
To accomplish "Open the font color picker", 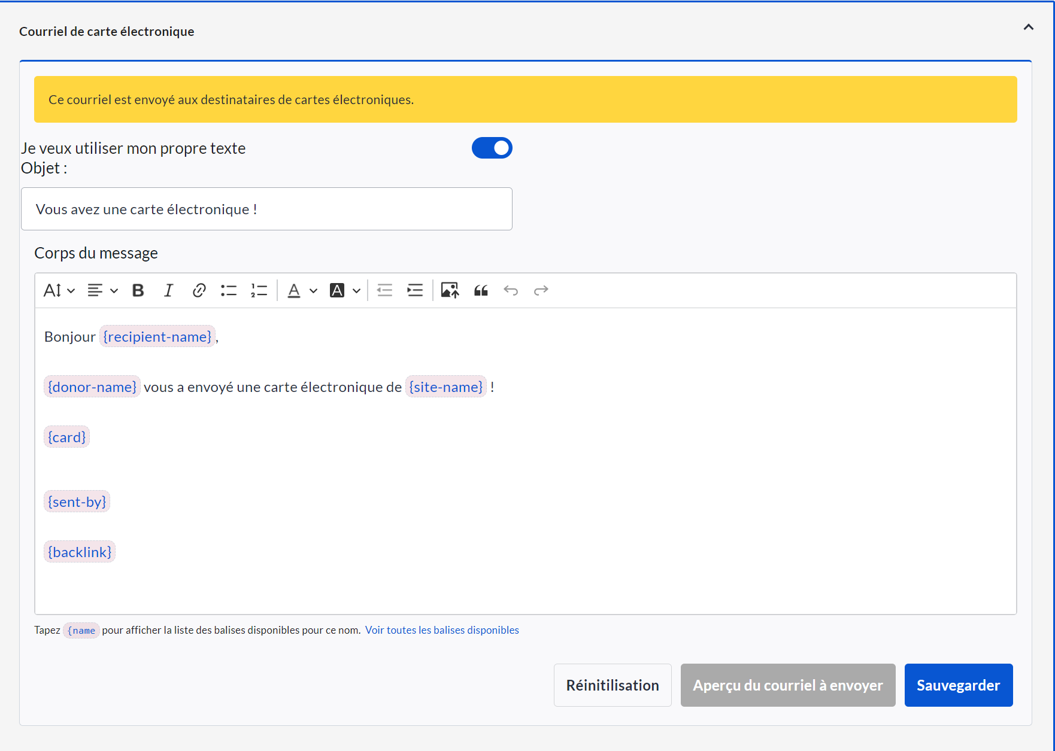I will click(302, 291).
